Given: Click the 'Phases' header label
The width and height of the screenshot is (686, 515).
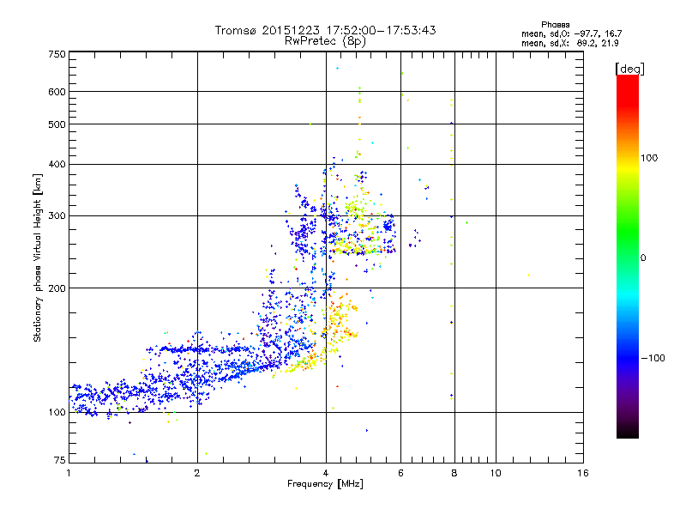Looking at the screenshot, I should click(555, 25).
